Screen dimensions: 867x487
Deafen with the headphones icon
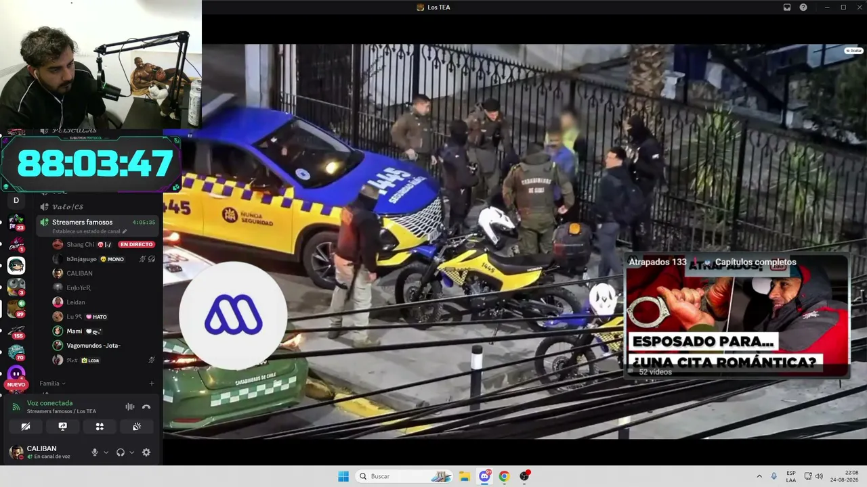click(121, 452)
